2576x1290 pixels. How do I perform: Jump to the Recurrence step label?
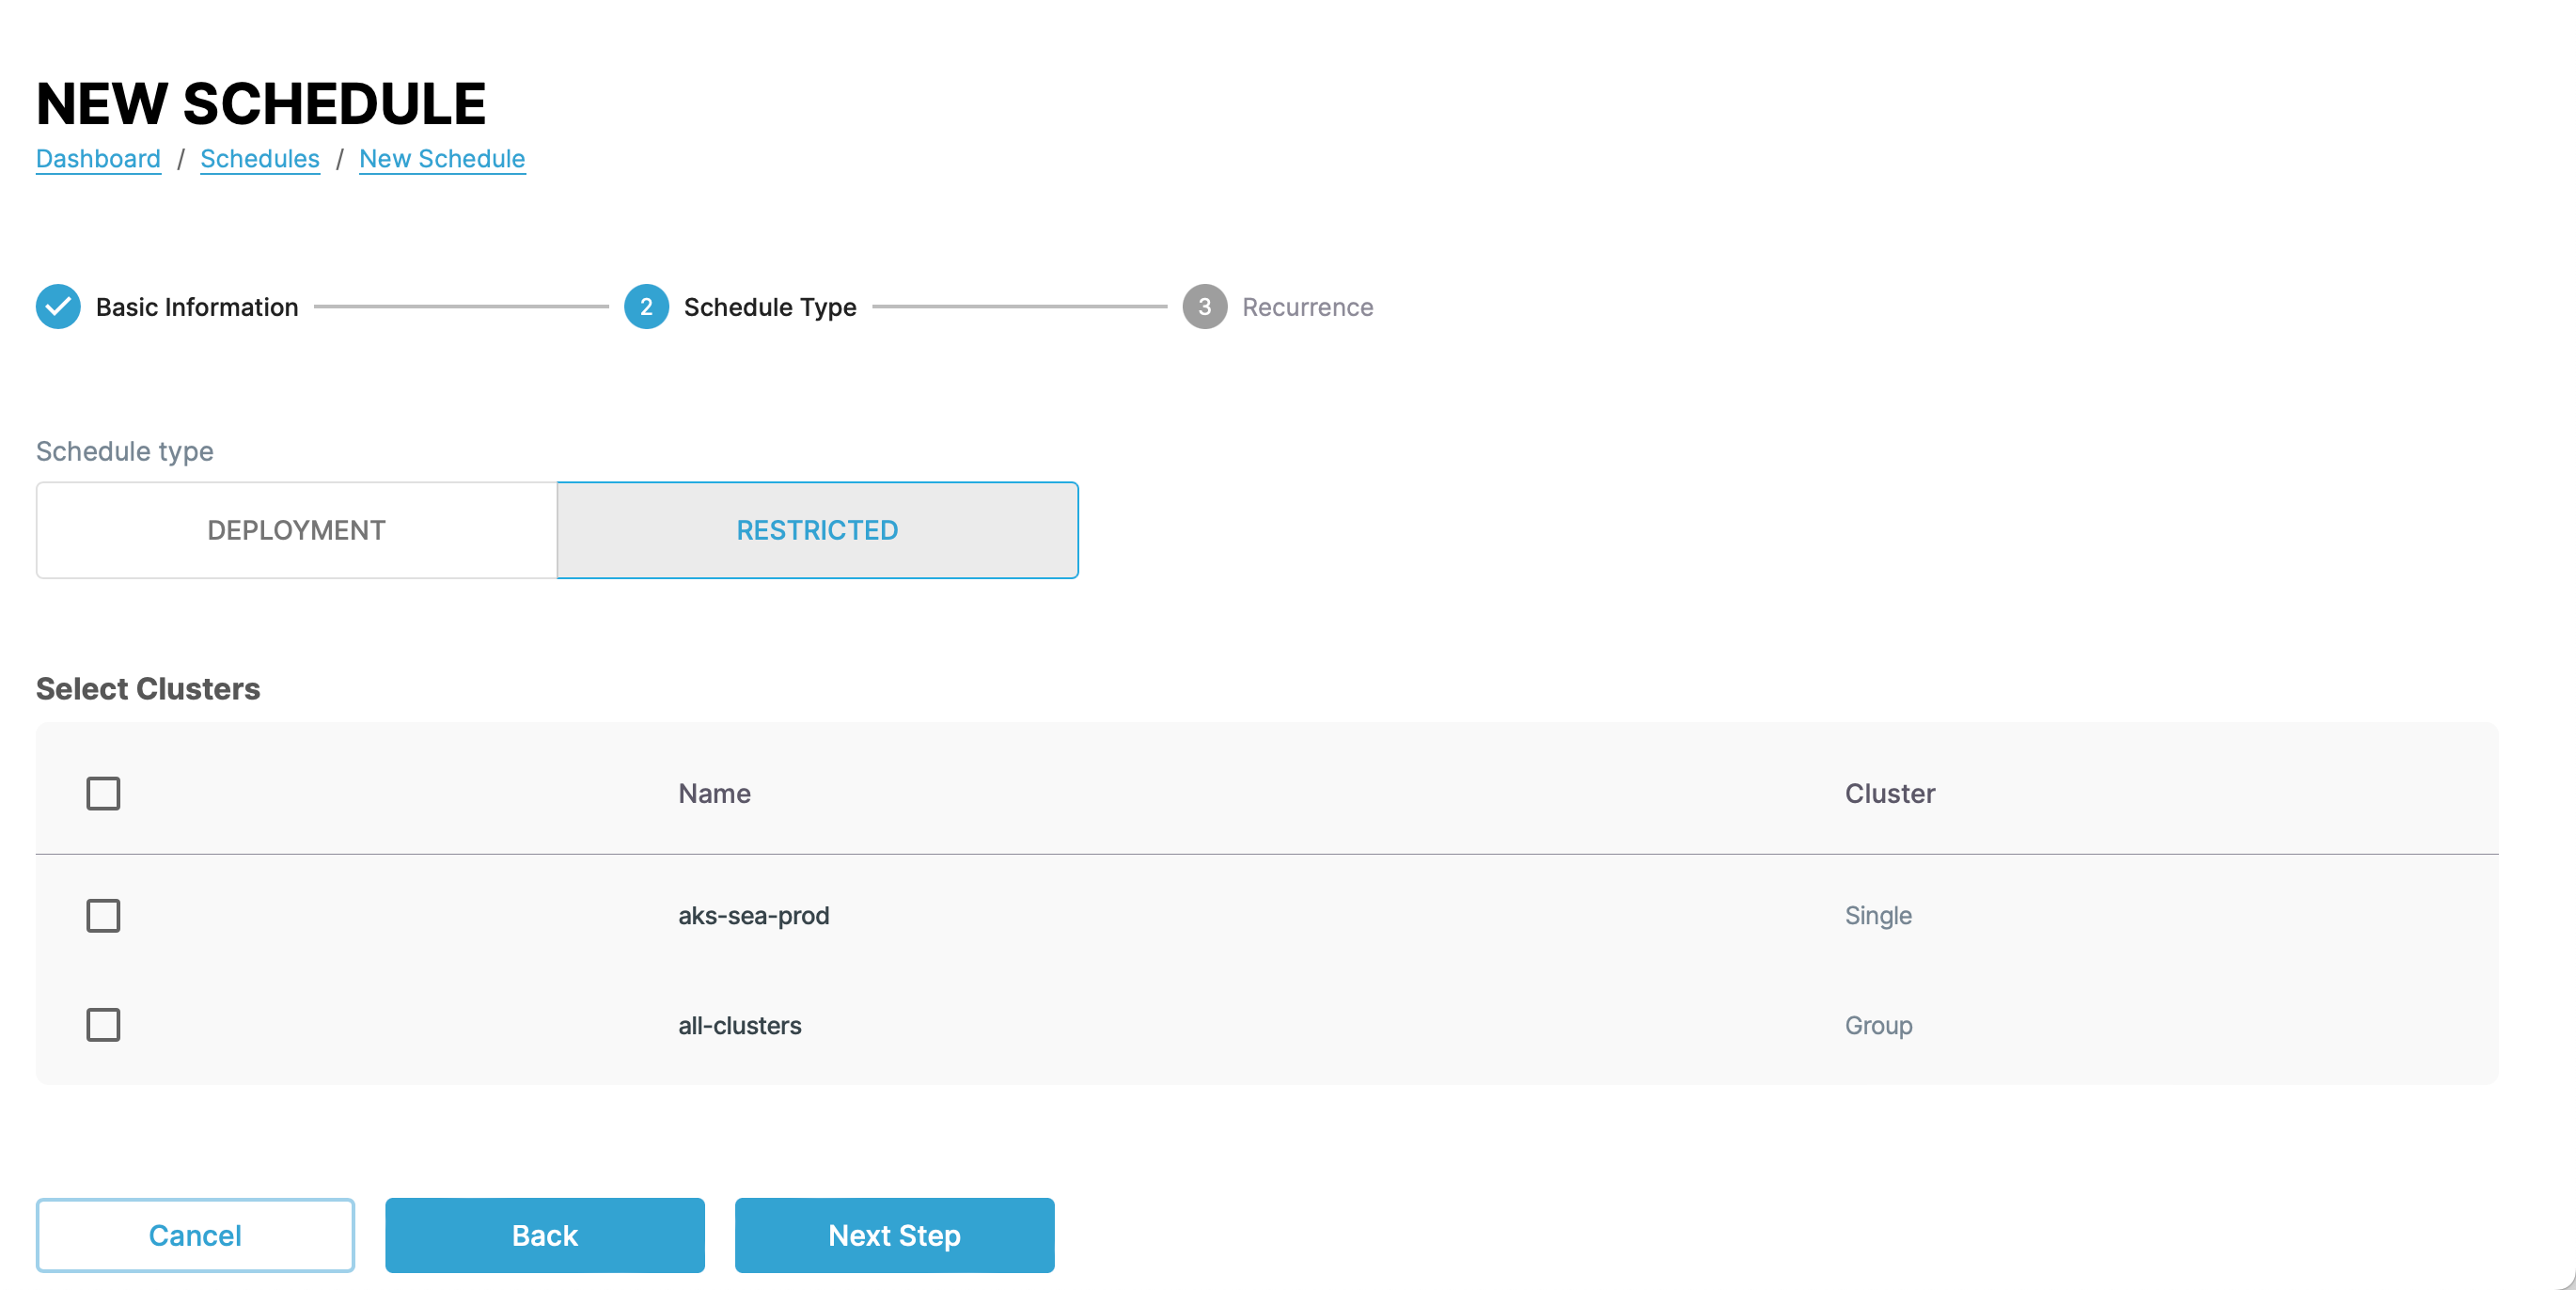pyautogui.click(x=1307, y=307)
